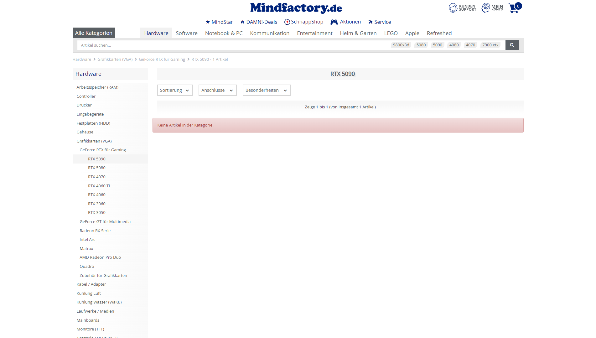The height and width of the screenshot is (338, 596).
Task: Open the Besonderheiten dropdown
Action: coord(267,90)
